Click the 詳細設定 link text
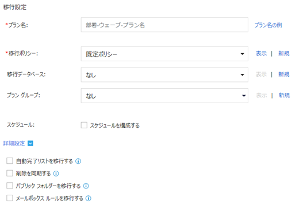Viewport: 307px width, 224px height. (x=14, y=143)
